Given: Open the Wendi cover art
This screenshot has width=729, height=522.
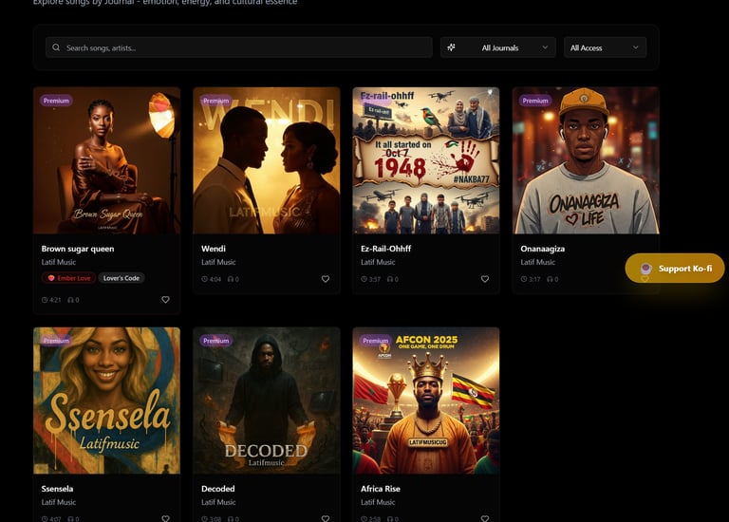Looking at the screenshot, I should 267,160.
